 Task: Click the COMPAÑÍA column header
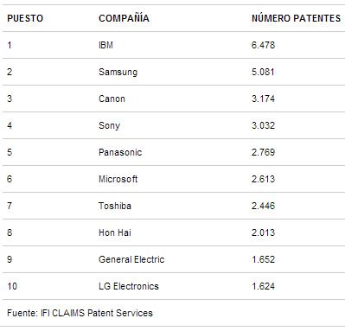click(124, 17)
